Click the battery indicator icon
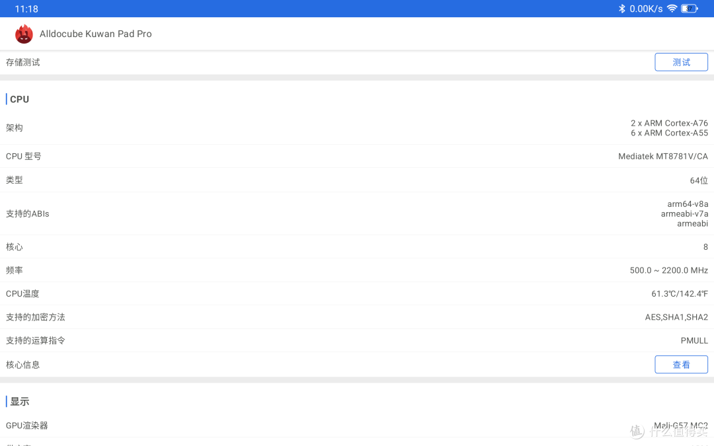714x446 pixels. [689, 9]
